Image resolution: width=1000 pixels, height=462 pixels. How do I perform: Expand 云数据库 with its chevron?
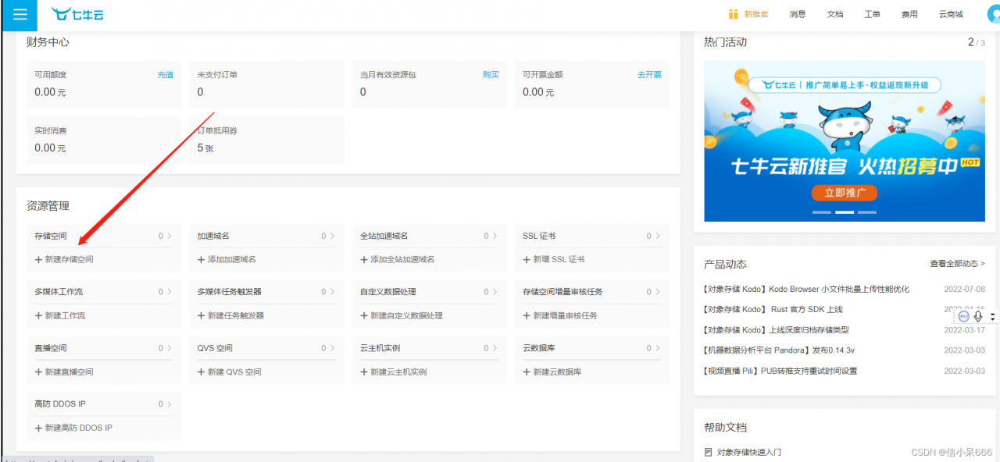(657, 348)
